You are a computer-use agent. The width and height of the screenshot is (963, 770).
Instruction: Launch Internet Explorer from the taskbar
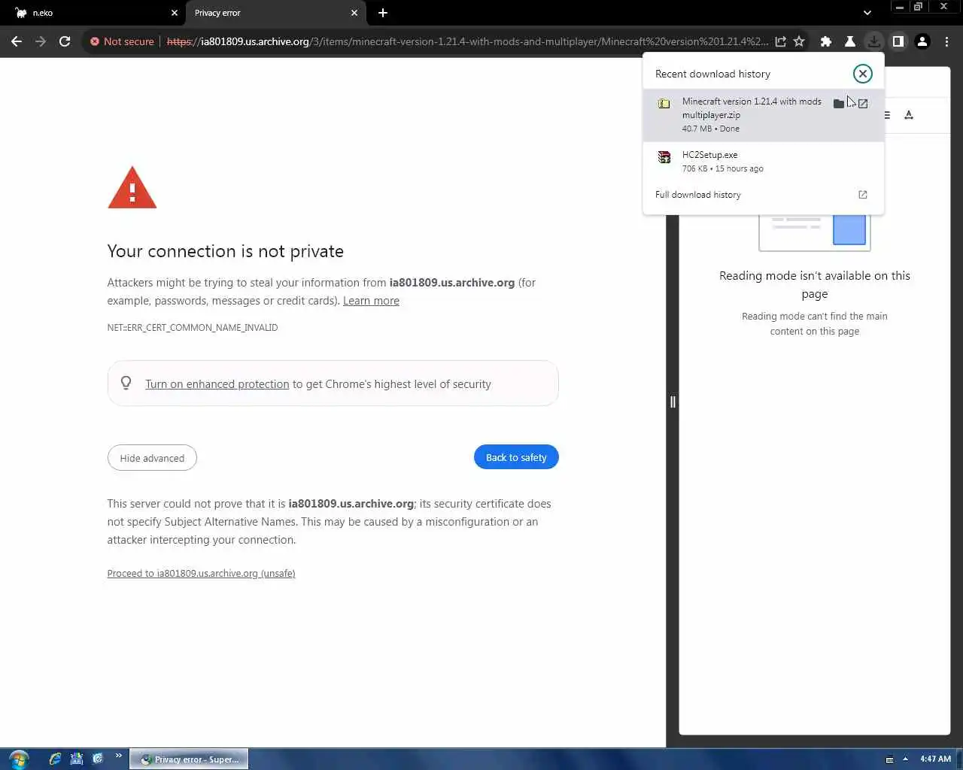pyautogui.click(x=55, y=759)
